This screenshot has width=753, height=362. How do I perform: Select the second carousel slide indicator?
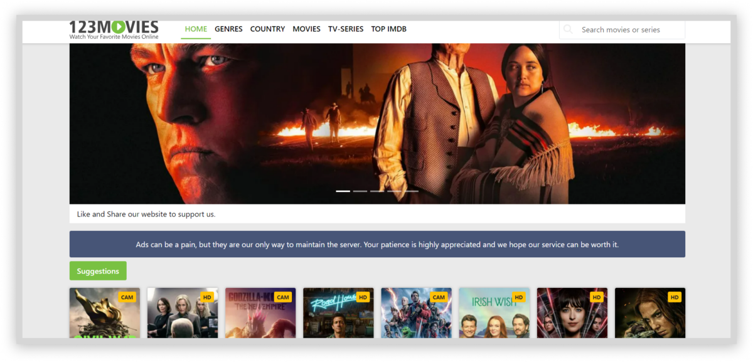pyautogui.click(x=360, y=191)
